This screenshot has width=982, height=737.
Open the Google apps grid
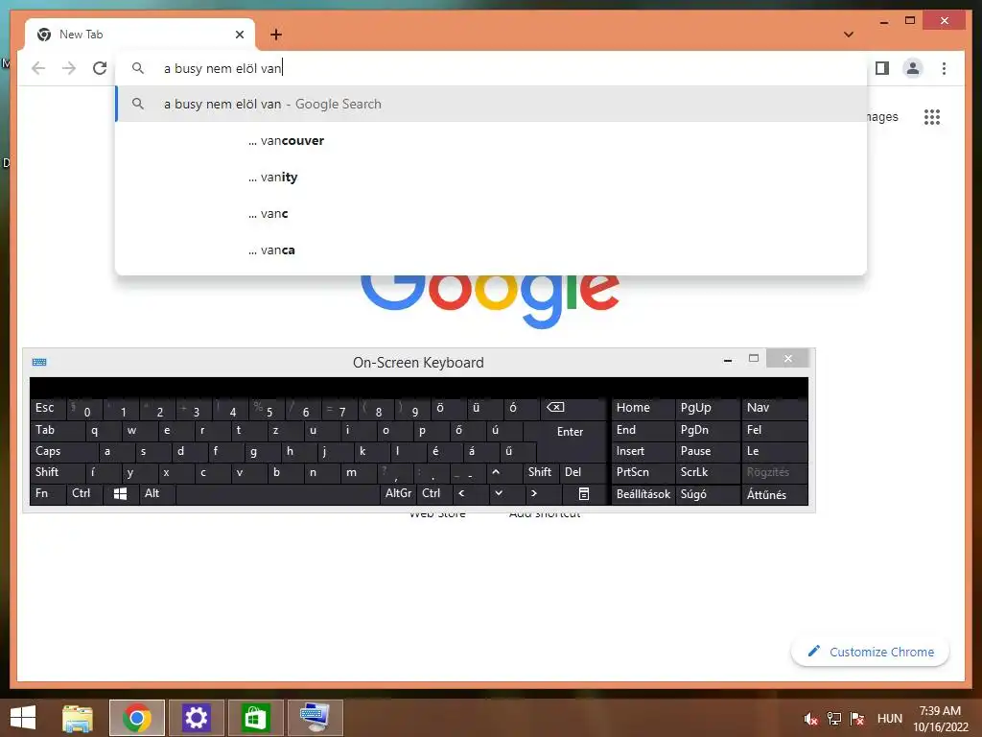(932, 117)
